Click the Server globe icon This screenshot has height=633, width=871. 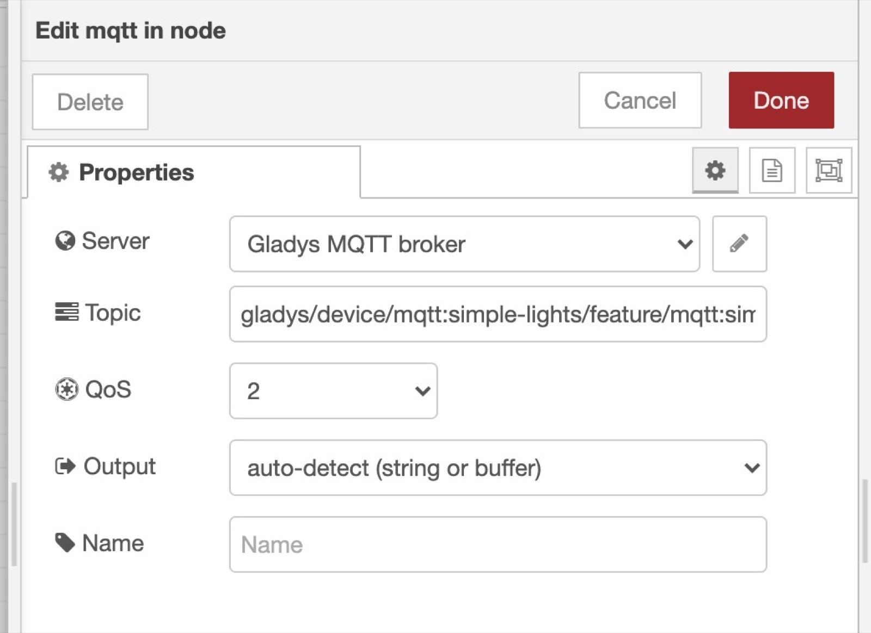[65, 241]
